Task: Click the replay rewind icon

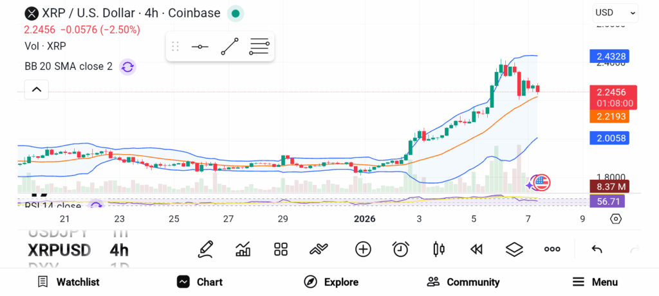Action: point(476,249)
